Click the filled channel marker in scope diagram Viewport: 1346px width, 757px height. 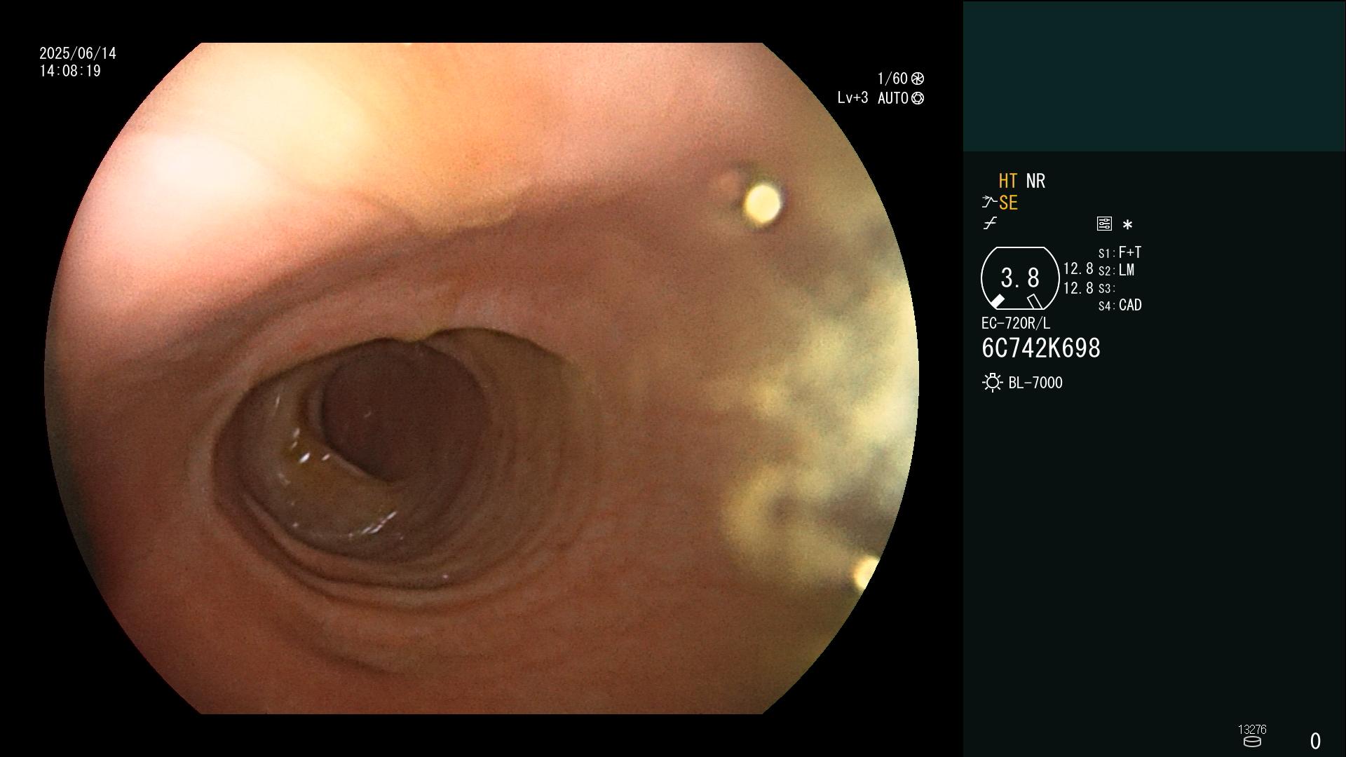997,301
